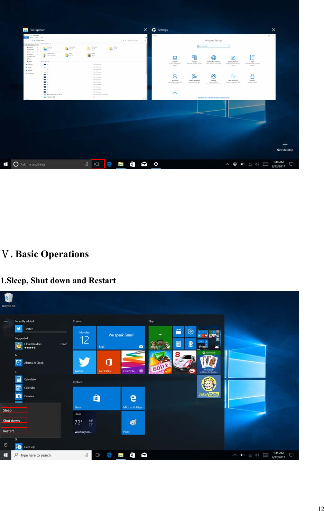This screenshot has width=324, height=511.
Task: Open the Store tile under Explore
Action: pos(97,398)
